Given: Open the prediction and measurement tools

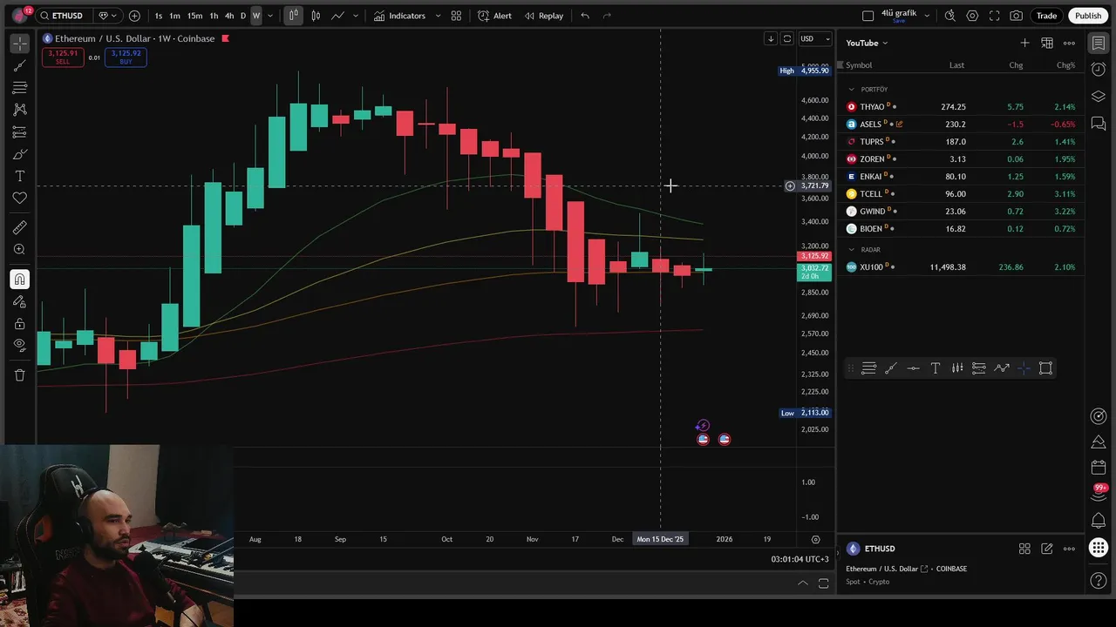Looking at the screenshot, I should click(x=19, y=132).
